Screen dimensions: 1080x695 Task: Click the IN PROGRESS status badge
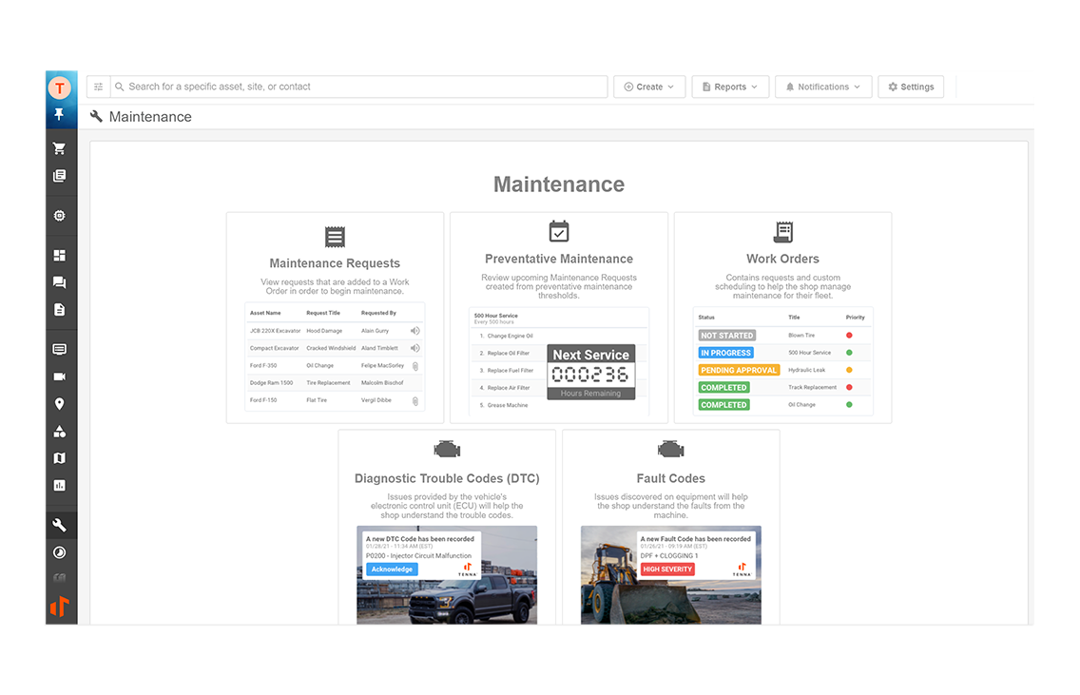[726, 353]
